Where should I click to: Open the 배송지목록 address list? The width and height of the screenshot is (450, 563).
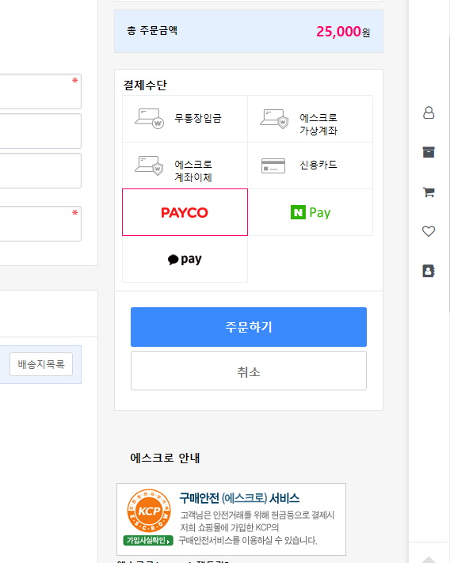click(x=41, y=364)
